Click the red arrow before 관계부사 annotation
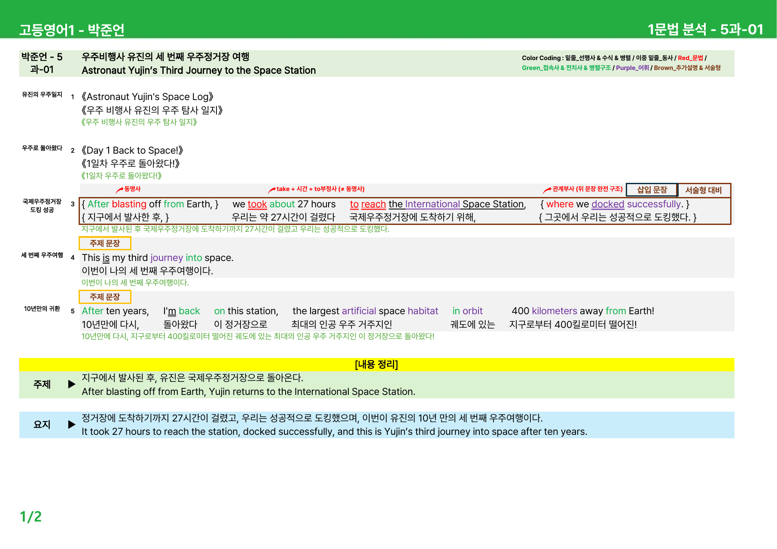The height and width of the screenshot is (549, 777). [547, 190]
